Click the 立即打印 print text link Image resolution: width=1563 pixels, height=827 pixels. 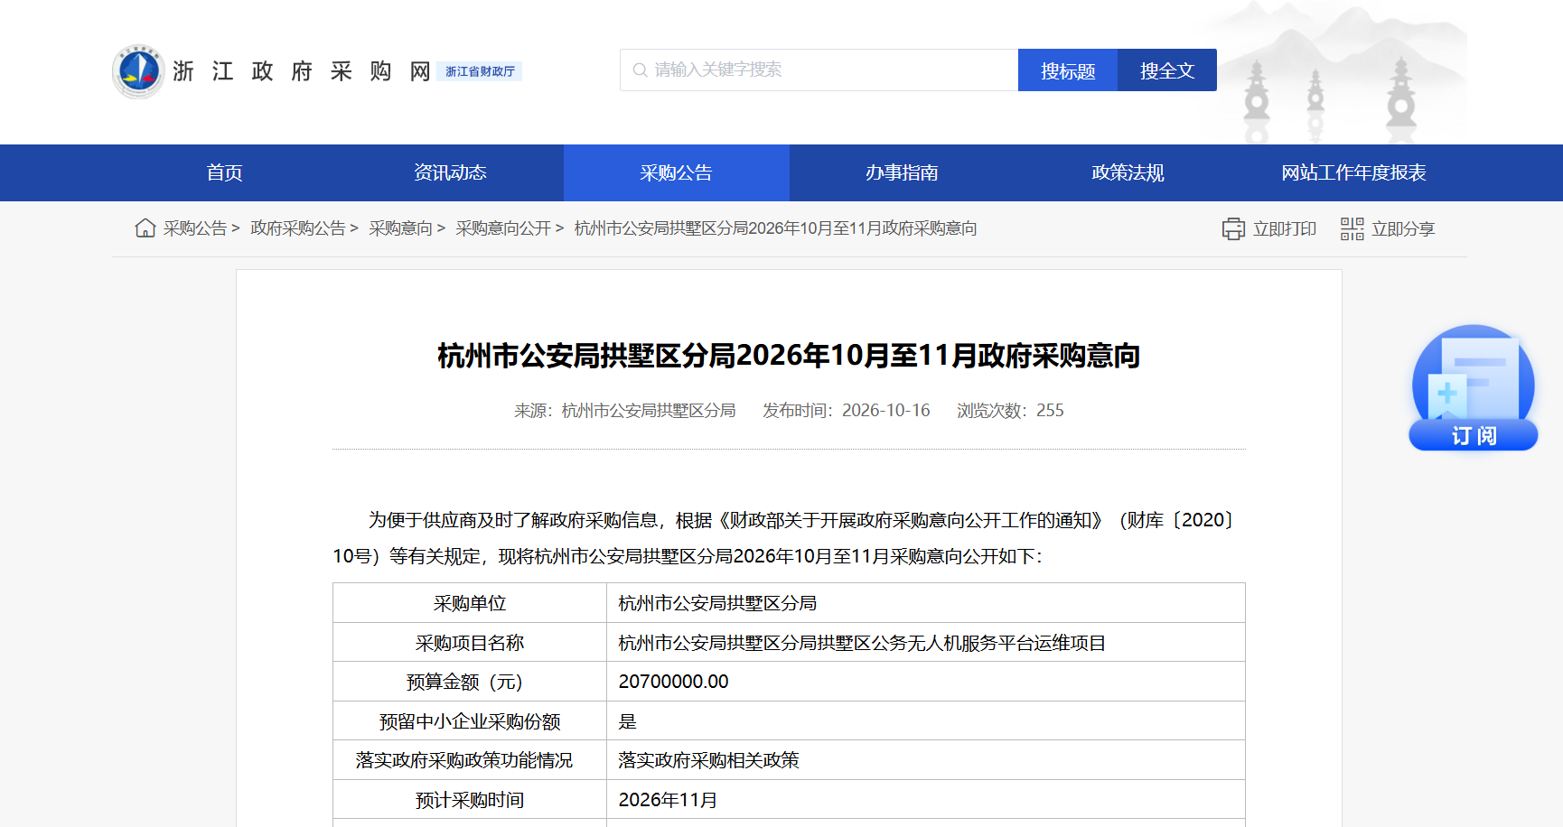click(1285, 229)
